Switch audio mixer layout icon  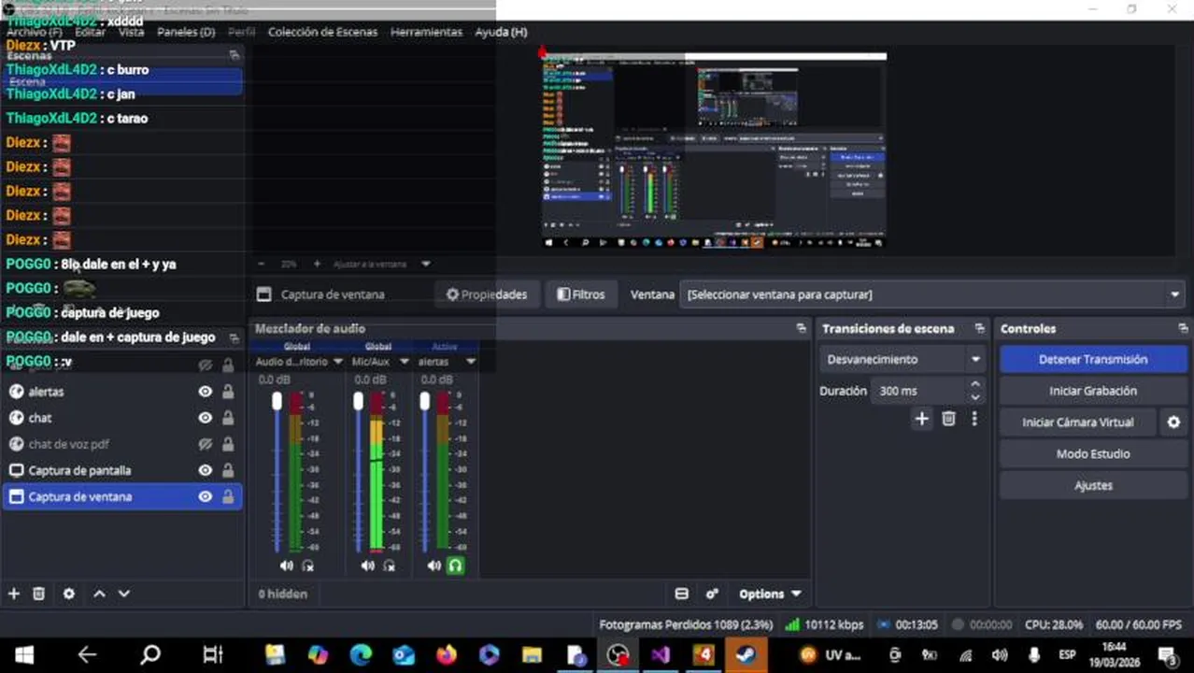tap(681, 594)
